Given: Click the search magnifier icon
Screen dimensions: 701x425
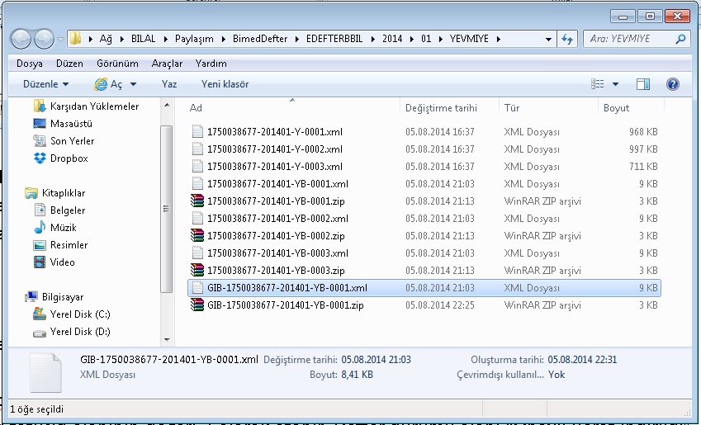Looking at the screenshot, I should 680,39.
